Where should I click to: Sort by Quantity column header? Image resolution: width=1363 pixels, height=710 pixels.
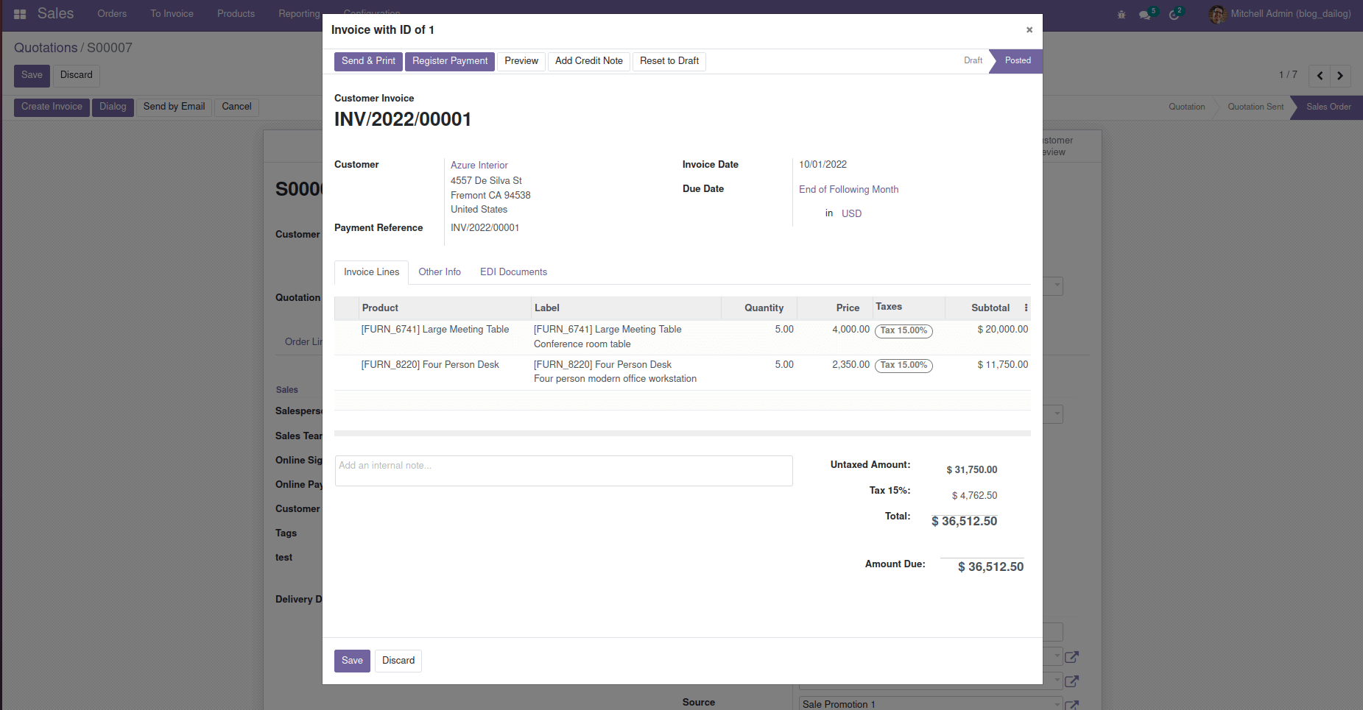[759, 308]
